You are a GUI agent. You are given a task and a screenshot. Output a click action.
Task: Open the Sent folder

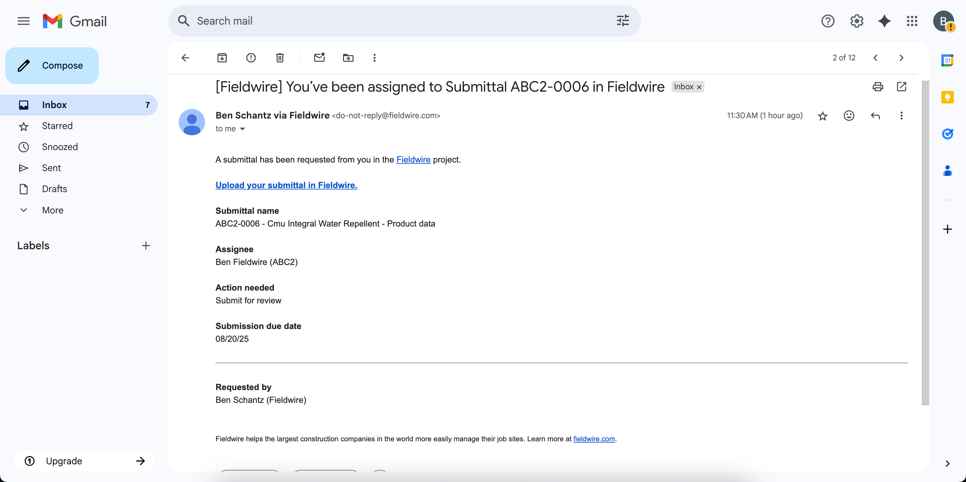(51, 168)
